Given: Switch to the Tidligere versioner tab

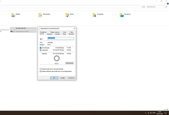Looking at the screenshot, I should coord(55,32).
